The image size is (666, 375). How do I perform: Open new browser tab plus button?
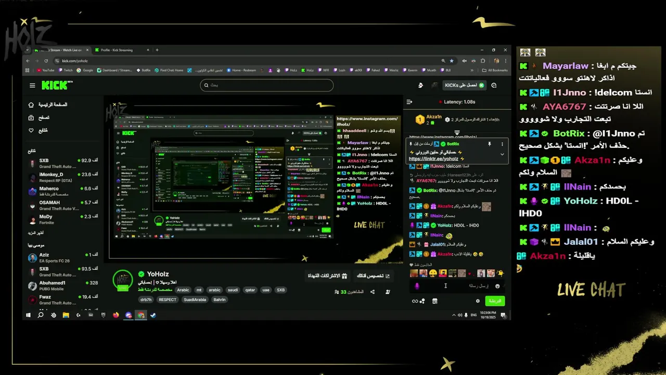click(x=157, y=50)
